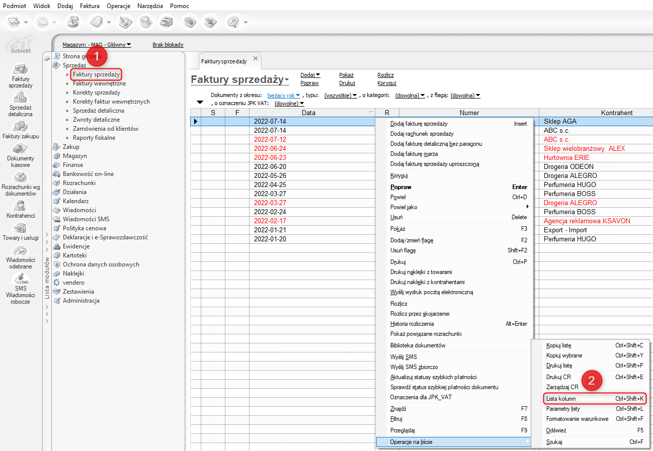The width and height of the screenshot is (653, 451).
Task: Open Dokumenty kasowe sidebar shortcut icon
Action: click(20, 149)
